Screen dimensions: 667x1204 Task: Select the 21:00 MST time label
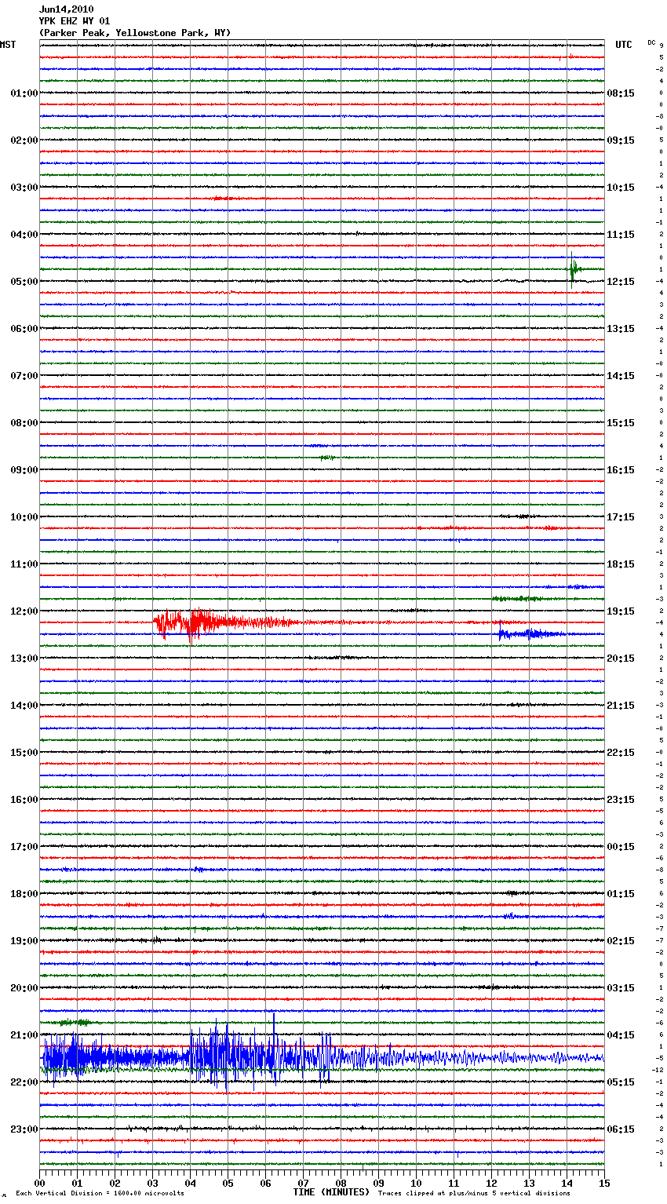click(x=24, y=1035)
